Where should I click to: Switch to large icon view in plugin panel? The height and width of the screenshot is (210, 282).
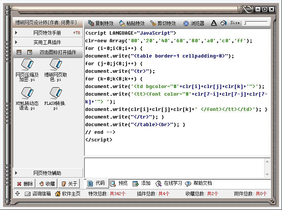(x=19, y=52)
